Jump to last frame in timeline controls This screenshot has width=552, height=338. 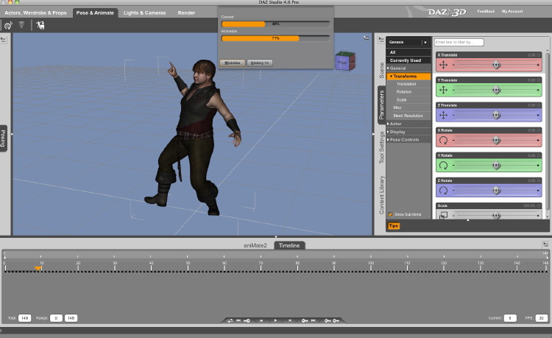pyautogui.click(x=313, y=320)
